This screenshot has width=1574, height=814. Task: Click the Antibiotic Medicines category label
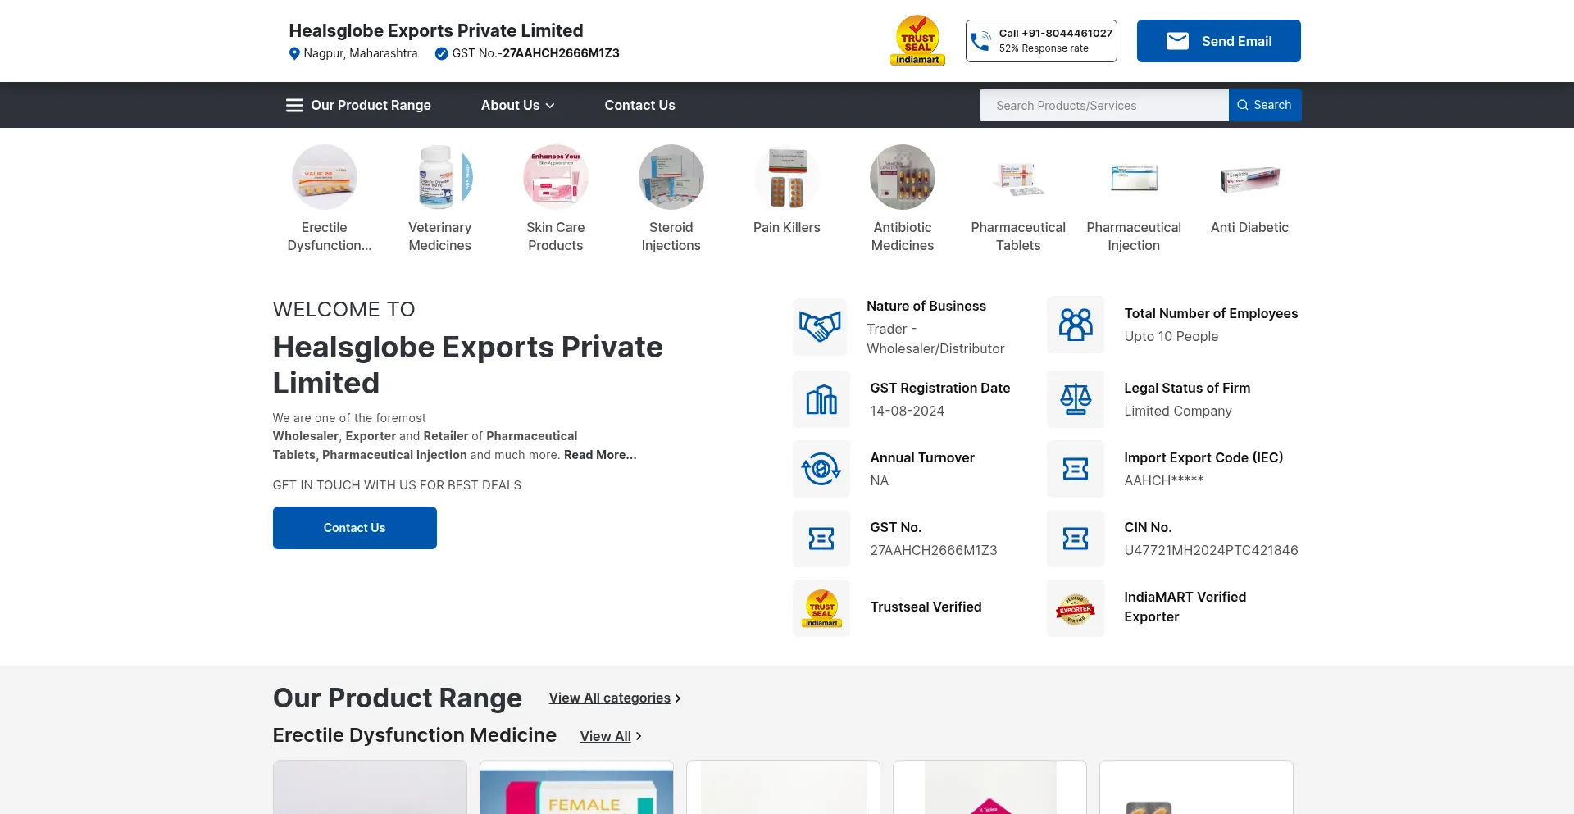(x=903, y=236)
